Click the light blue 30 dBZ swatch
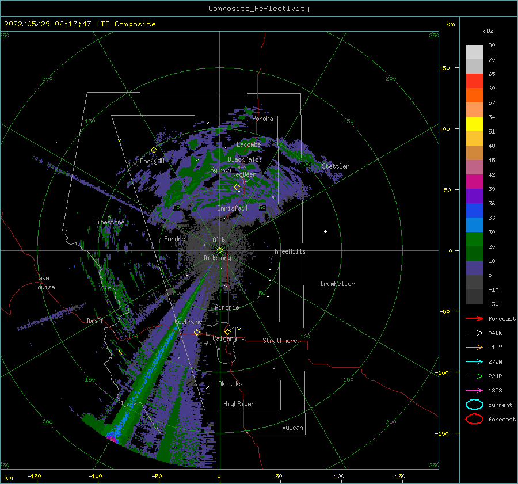The width and height of the screenshot is (518, 484). click(x=474, y=224)
